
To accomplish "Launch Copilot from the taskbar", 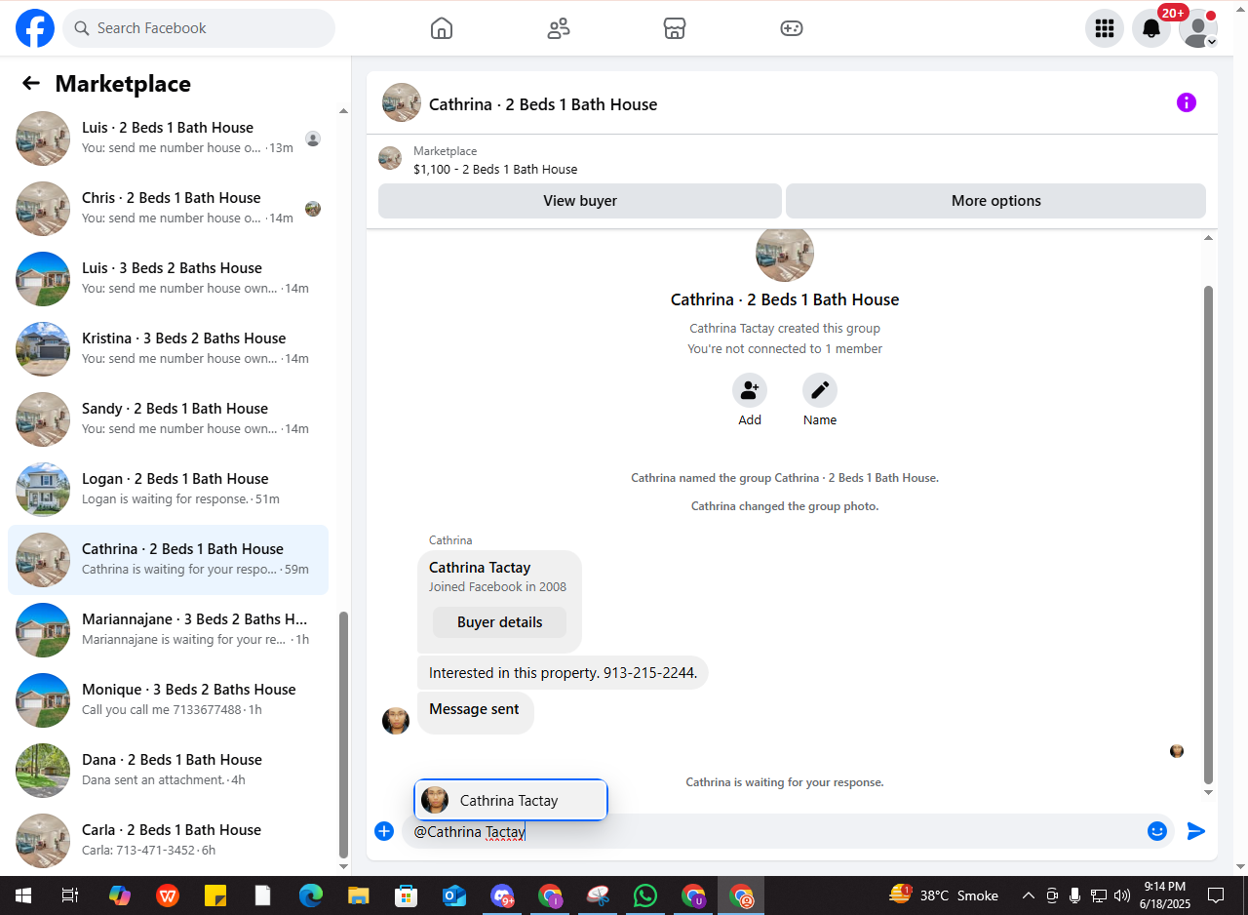I will click(x=120, y=895).
